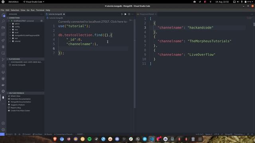Screen dimensions: 255x143
Task: Click the 'Currently connected to localhost:27017' code lens
Action: click(92, 21)
